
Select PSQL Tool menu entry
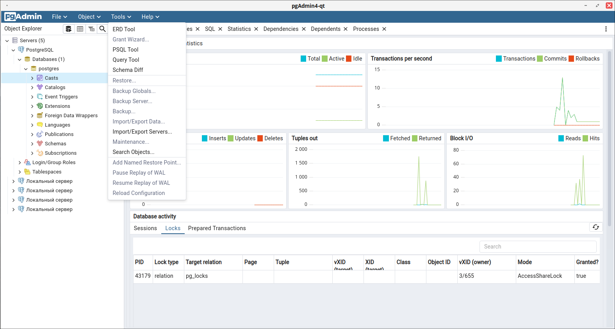[147, 50]
